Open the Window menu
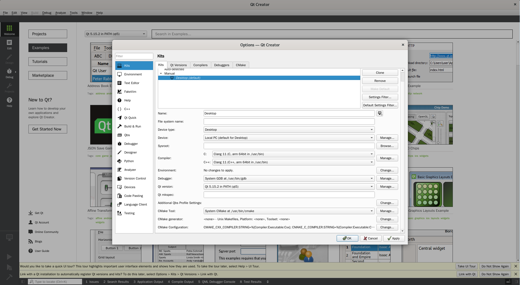520x285 pixels. (x=87, y=13)
